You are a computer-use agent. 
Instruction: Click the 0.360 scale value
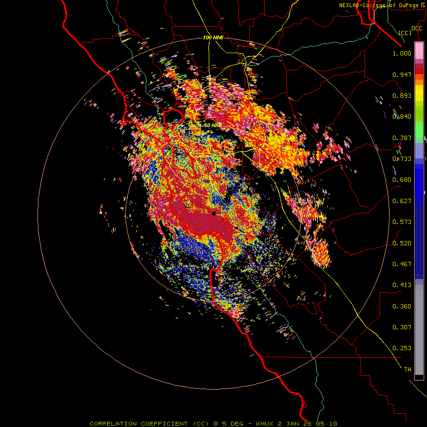coord(402,306)
